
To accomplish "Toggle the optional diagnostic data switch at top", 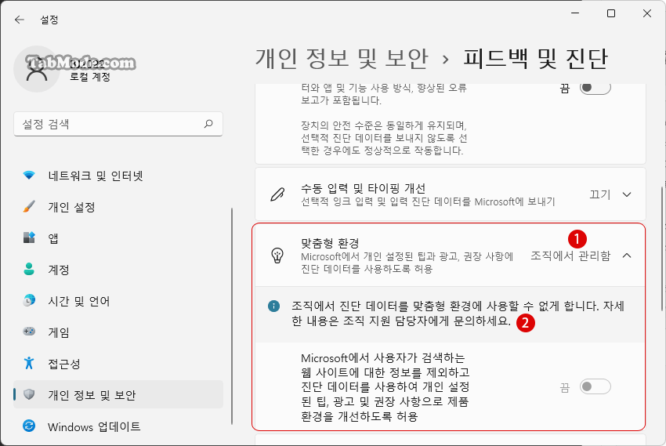I will [595, 88].
